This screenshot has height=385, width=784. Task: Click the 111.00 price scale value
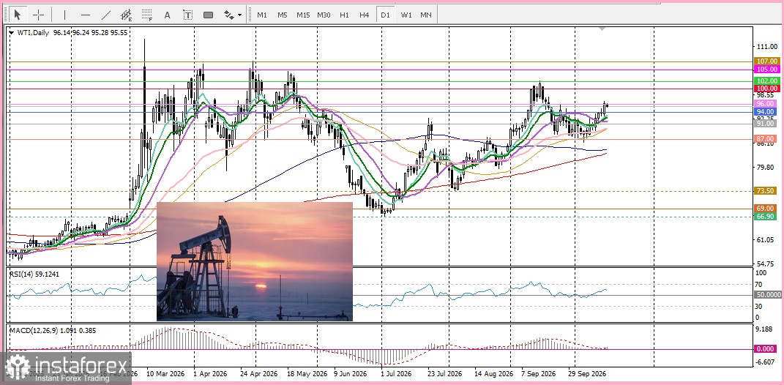click(x=767, y=47)
